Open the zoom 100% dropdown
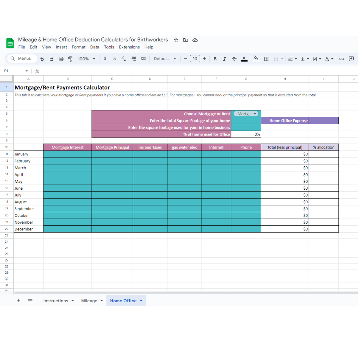This screenshot has width=358, height=358. [x=86, y=59]
